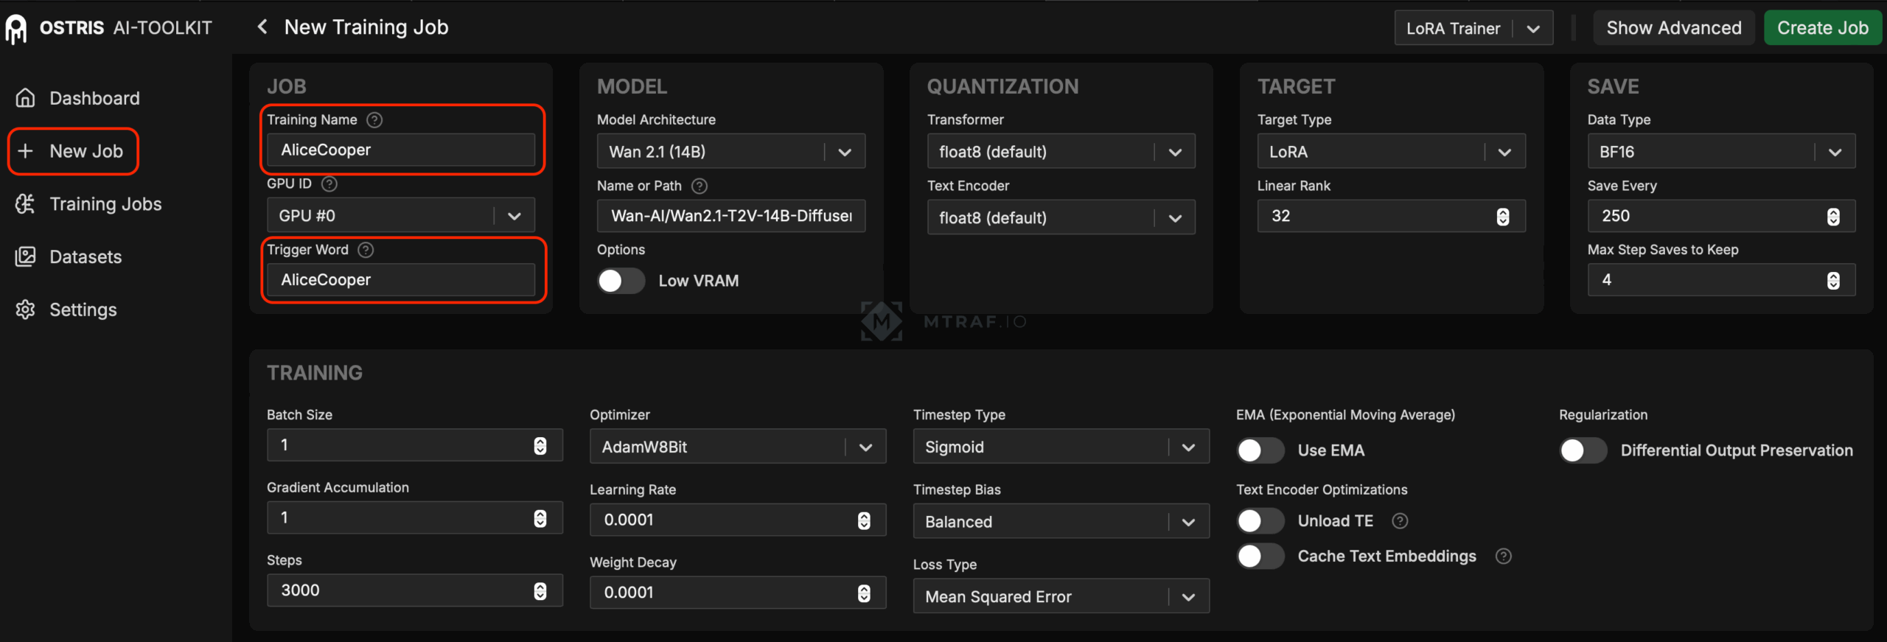Image resolution: width=1887 pixels, height=642 pixels.
Task: Click the back arrow beside New Training Job
Action: pyautogui.click(x=262, y=27)
